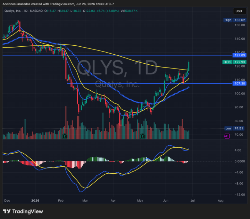Click the Jun label on time axis
Image resolution: width=250 pixels, height=219 pixels.
coord(166,201)
